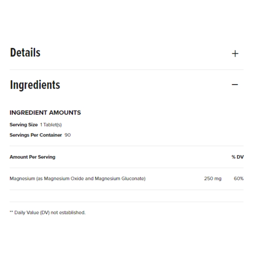Click the Amount Per Serving column header

[x=33, y=157]
